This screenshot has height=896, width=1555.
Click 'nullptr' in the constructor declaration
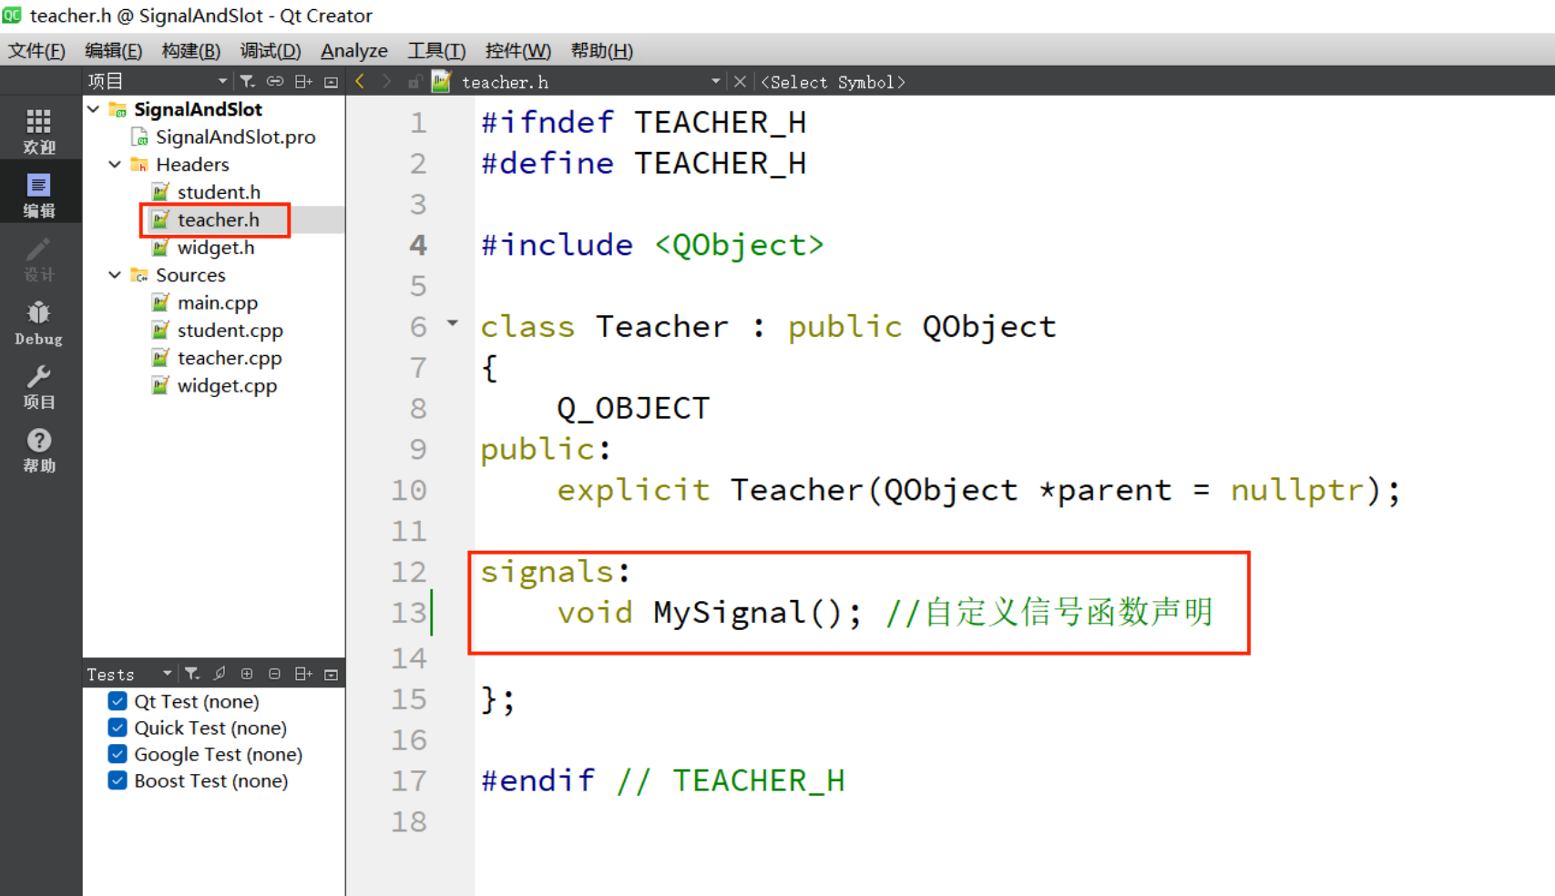1298,490
